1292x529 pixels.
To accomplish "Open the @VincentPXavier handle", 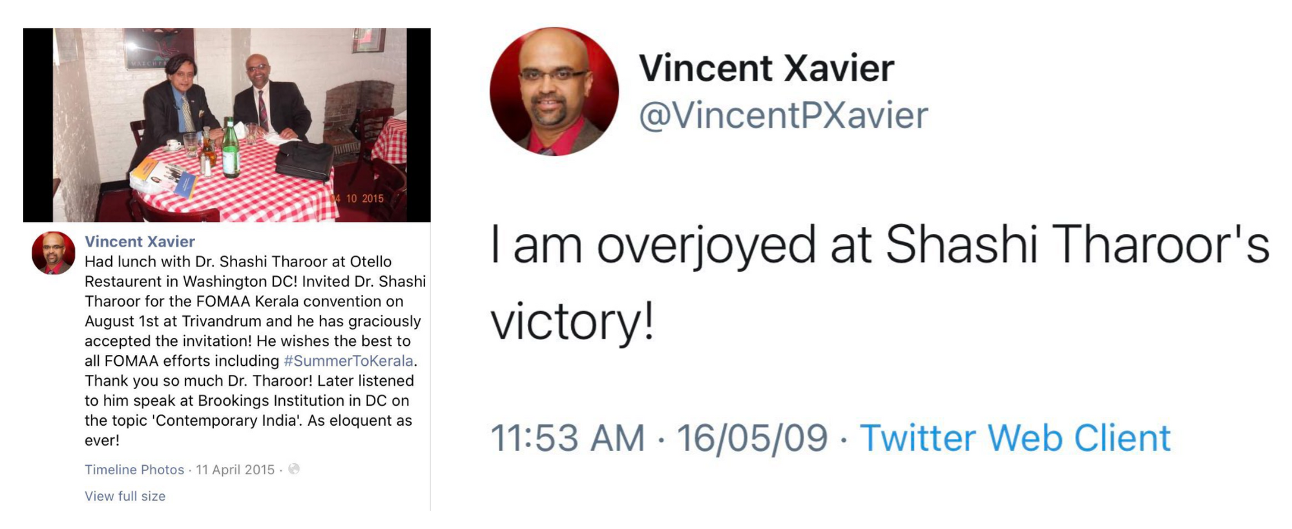I will point(783,115).
